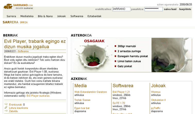The image size is (195, 114).
Task: Click the milk close-up photo on right
Action: pos(172,55)
